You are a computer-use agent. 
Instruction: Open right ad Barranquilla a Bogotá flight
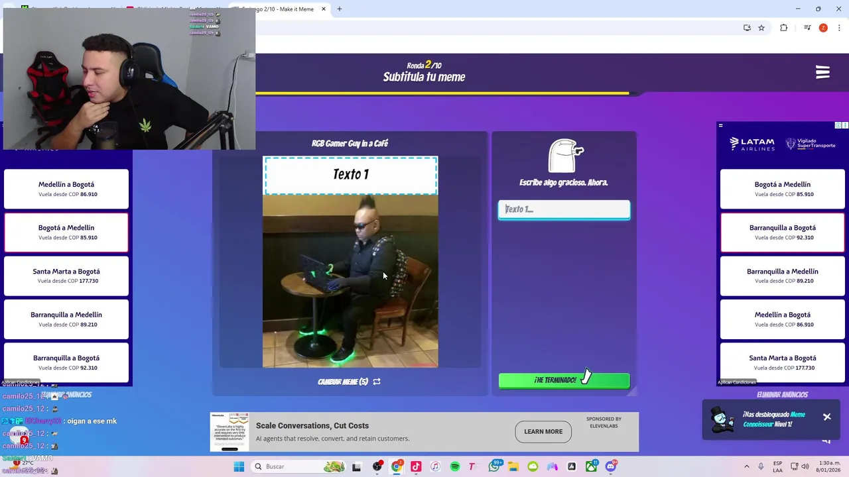pyautogui.click(x=783, y=232)
